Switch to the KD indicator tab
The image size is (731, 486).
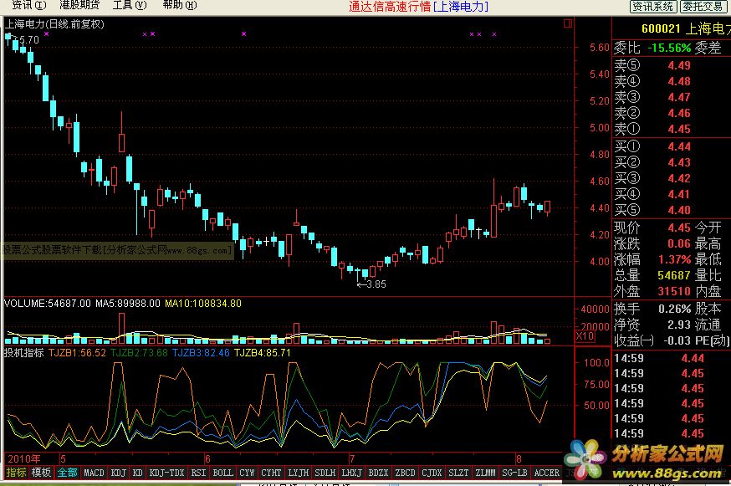[137, 473]
